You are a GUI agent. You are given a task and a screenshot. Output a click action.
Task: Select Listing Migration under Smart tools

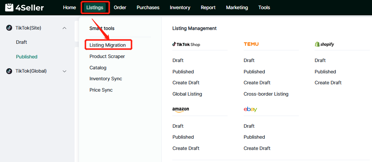click(108, 45)
